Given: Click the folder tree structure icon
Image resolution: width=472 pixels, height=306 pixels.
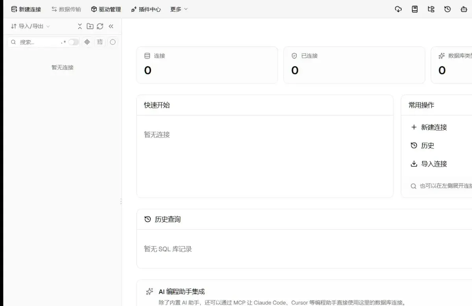Looking at the screenshot, I should (x=431, y=9).
